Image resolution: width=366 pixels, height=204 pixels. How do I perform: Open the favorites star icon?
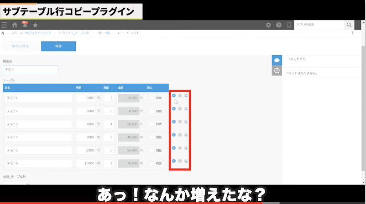click(35, 25)
